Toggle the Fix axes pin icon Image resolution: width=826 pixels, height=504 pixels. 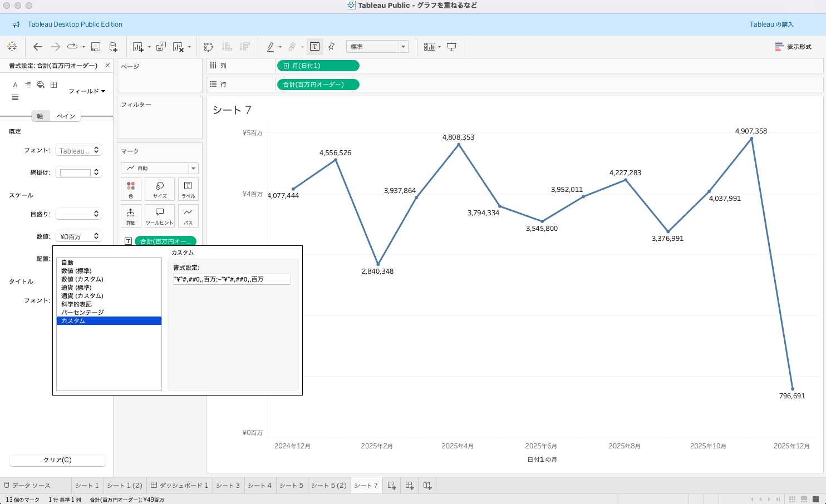(x=331, y=47)
